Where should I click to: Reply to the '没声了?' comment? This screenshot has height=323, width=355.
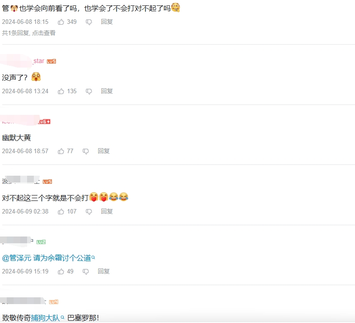[x=107, y=91]
